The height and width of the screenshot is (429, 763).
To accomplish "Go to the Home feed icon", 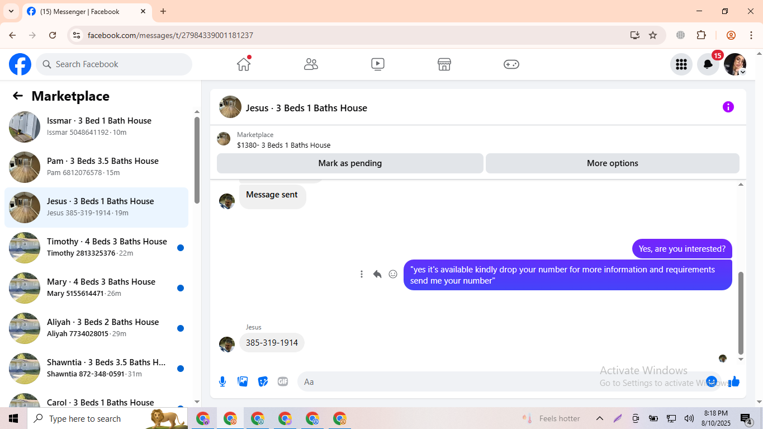I will click(x=244, y=64).
